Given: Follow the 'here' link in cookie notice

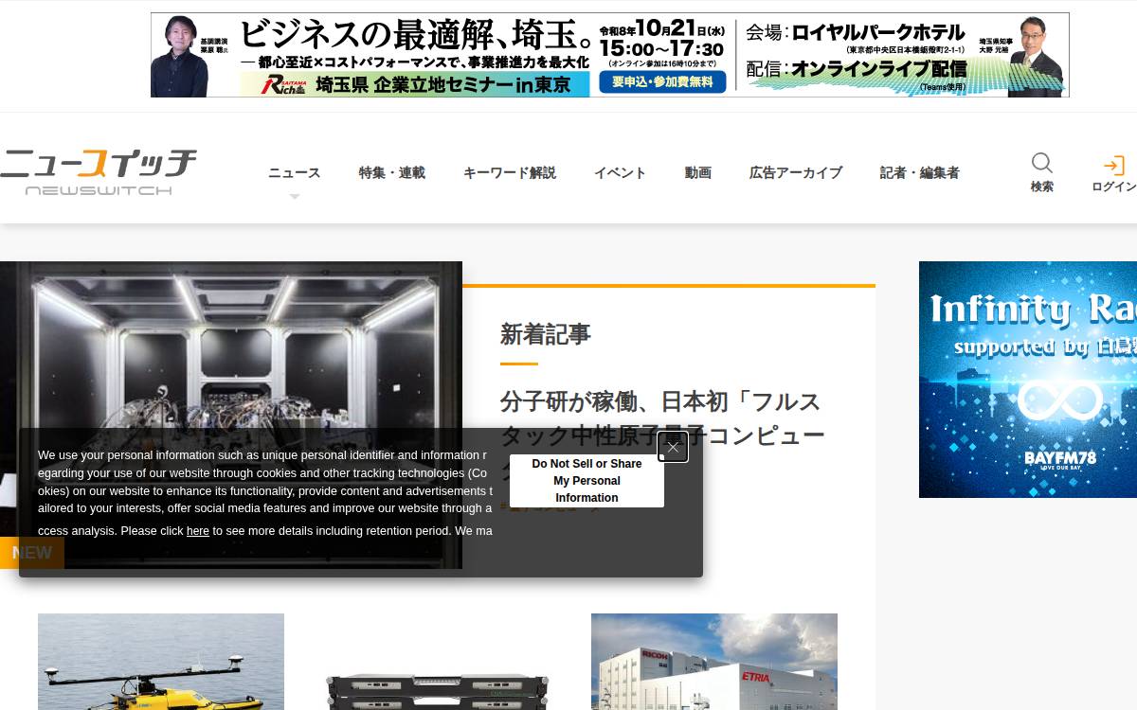Looking at the screenshot, I should [198, 531].
